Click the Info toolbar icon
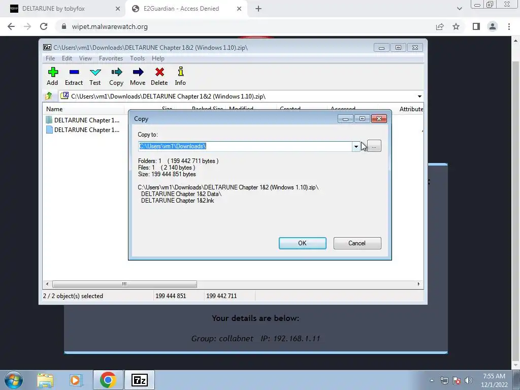The width and height of the screenshot is (520, 390). [180, 76]
